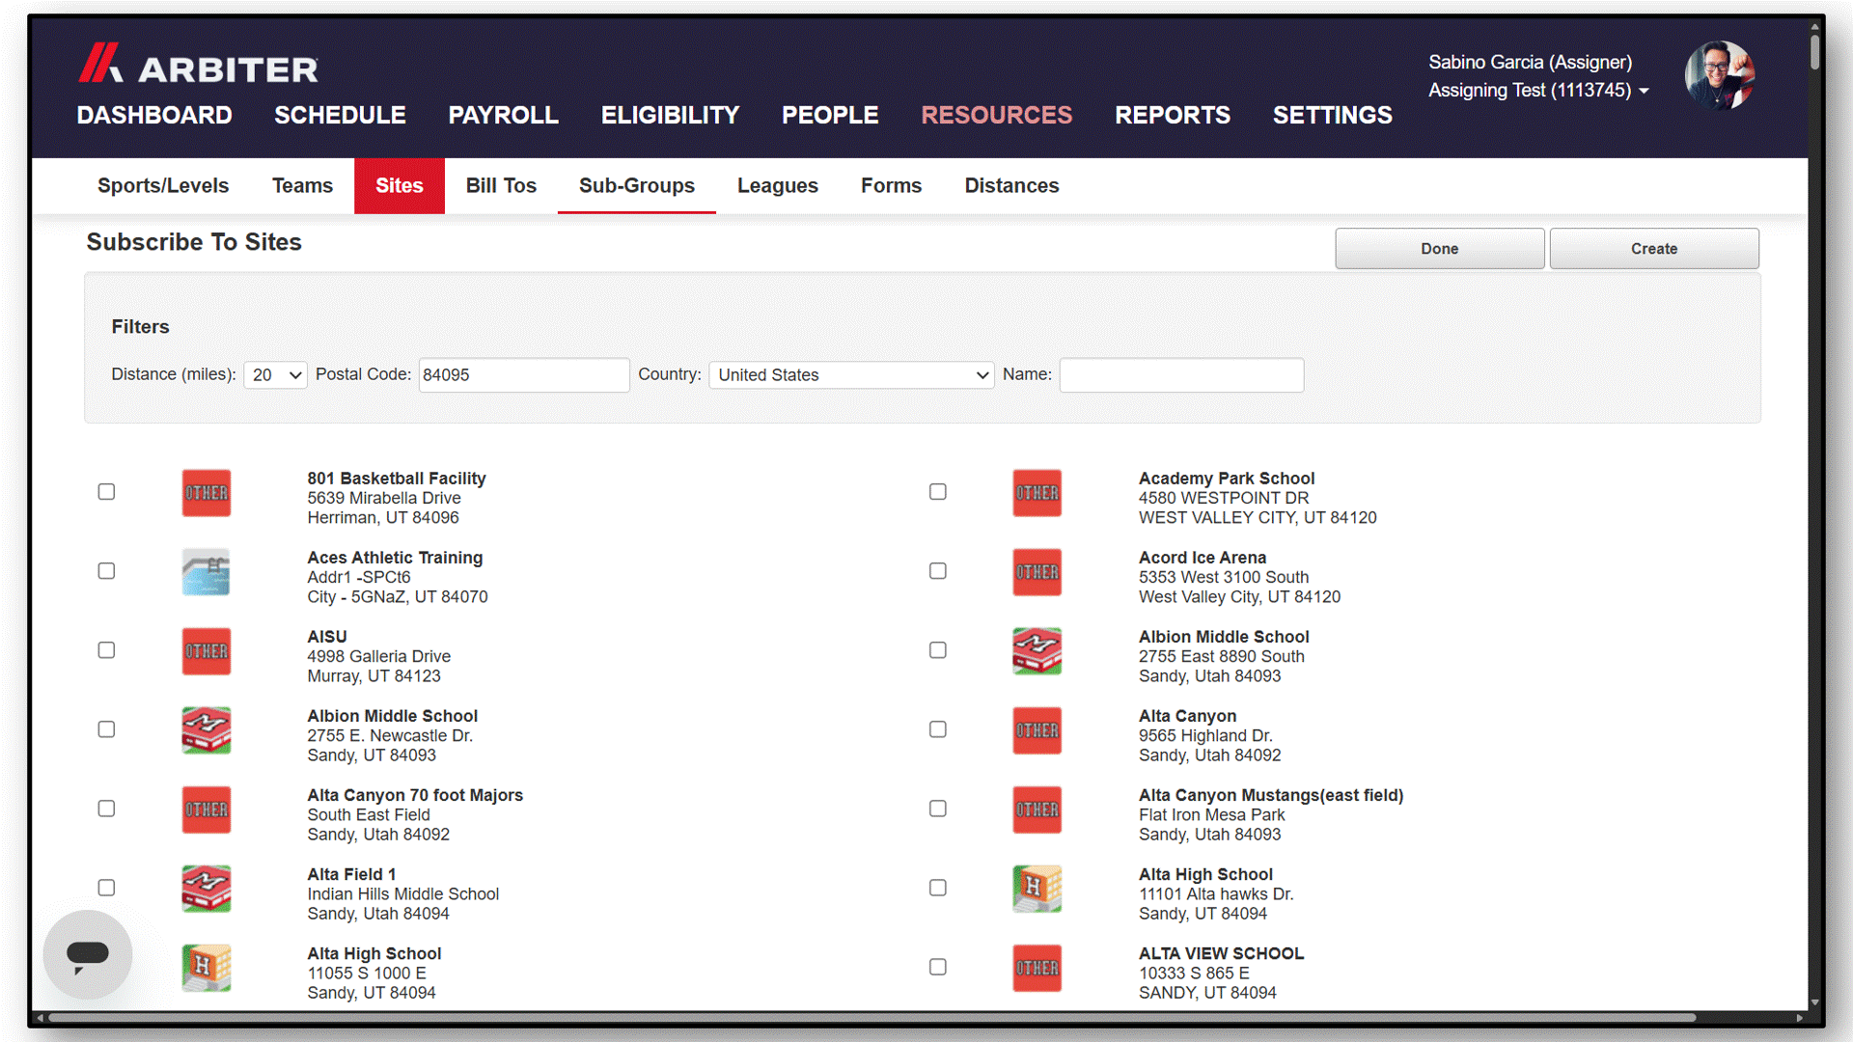The image size is (1853, 1042).
Task: Click the middle school icon for Albion Middle School, Newcastle Dr.
Action: tap(207, 730)
